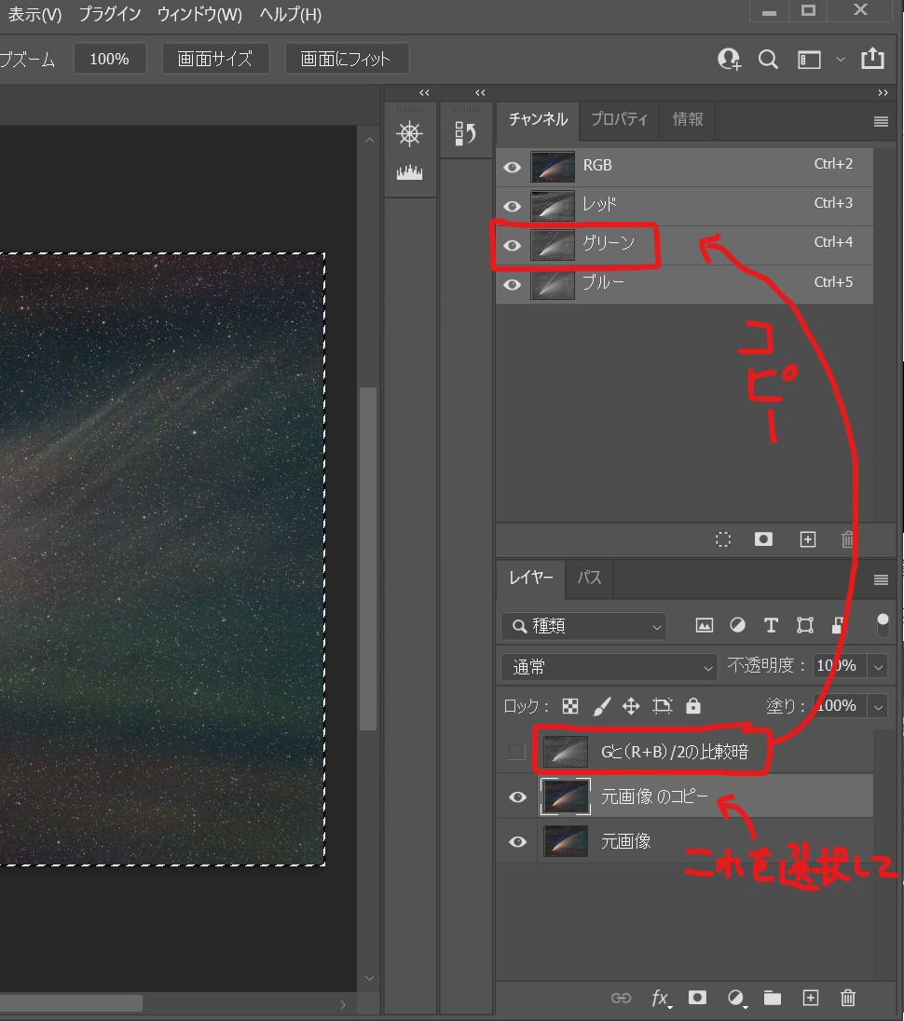This screenshot has width=904, height=1021.
Task: Open the プラグイン menu
Action: click(110, 14)
